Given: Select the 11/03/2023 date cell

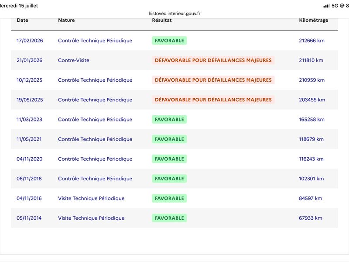Looking at the screenshot, I should coord(29,119).
